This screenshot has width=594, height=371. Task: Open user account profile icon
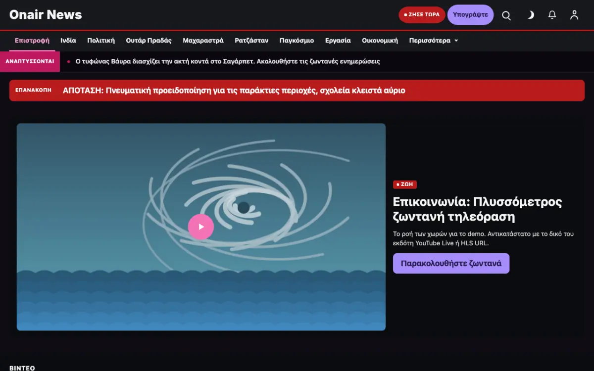click(x=574, y=15)
